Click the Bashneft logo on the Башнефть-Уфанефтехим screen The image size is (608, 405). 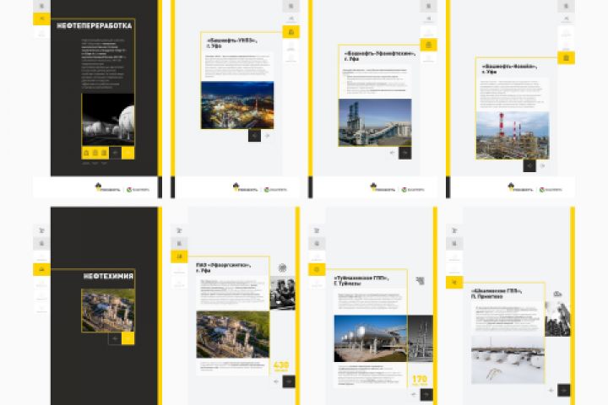(413, 190)
